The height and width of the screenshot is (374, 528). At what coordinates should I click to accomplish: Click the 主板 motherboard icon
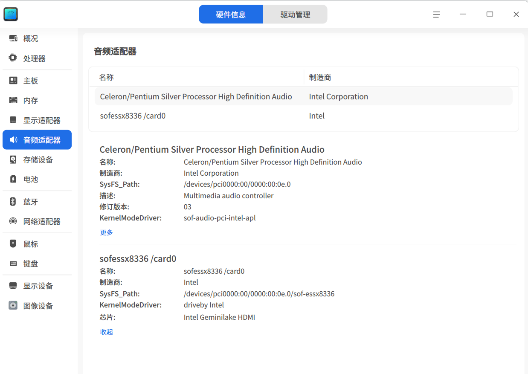point(13,81)
